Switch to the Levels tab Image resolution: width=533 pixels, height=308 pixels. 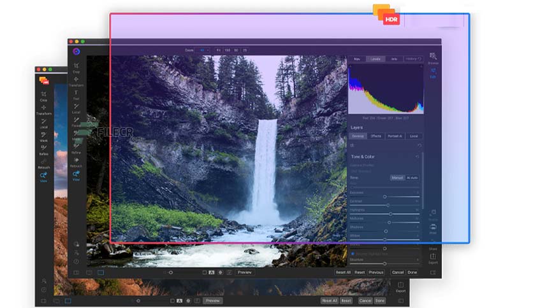(376, 59)
